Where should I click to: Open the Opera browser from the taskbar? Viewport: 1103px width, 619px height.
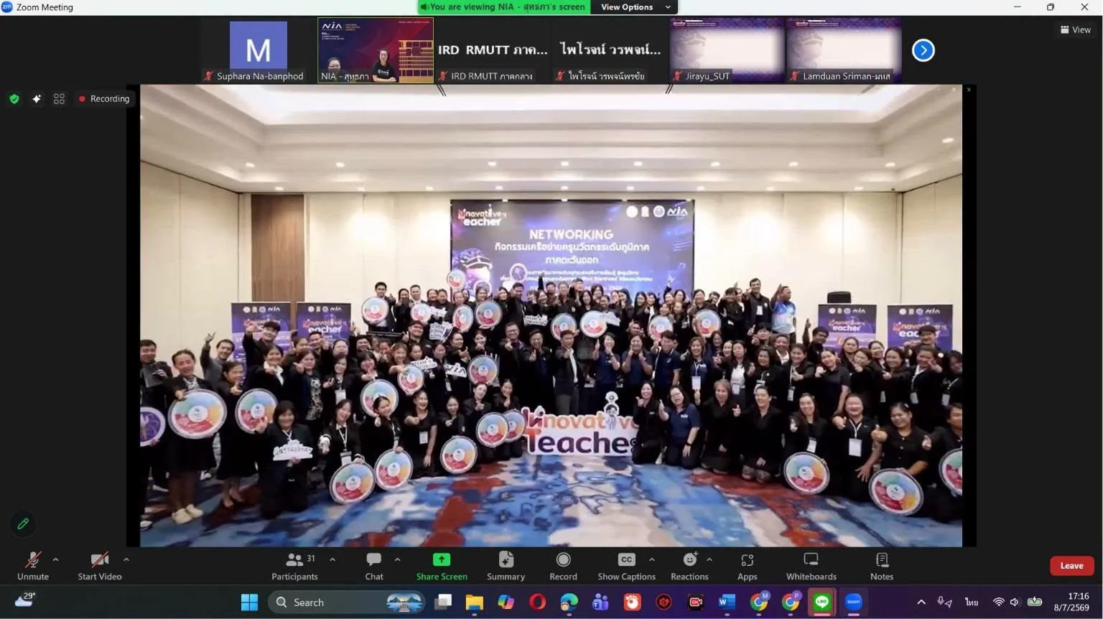pyautogui.click(x=537, y=602)
